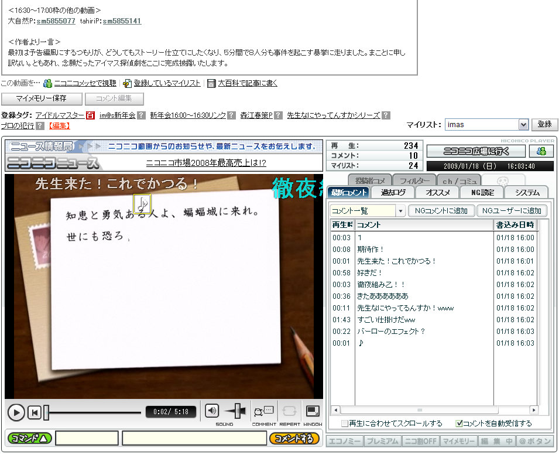Toggle the プレミアム button
The height and width of the screenshot is (454, 559).
(x=383, y=441)
